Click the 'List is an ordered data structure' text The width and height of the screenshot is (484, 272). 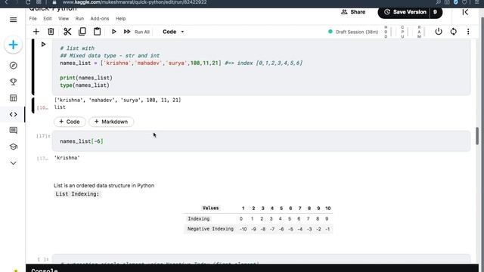(104, 185)
